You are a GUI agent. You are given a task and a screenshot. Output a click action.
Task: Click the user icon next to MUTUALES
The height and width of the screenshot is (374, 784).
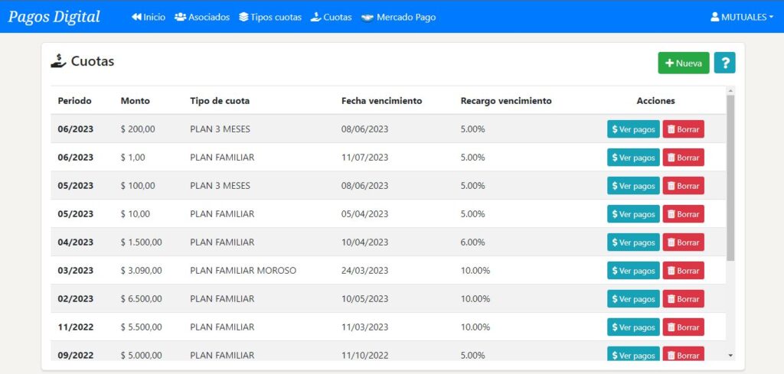pos(715,17)
